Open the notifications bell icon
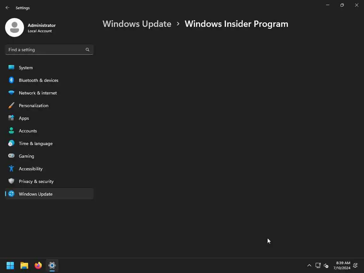The height and width of the screenshot is (273, 364). [355, 265]
